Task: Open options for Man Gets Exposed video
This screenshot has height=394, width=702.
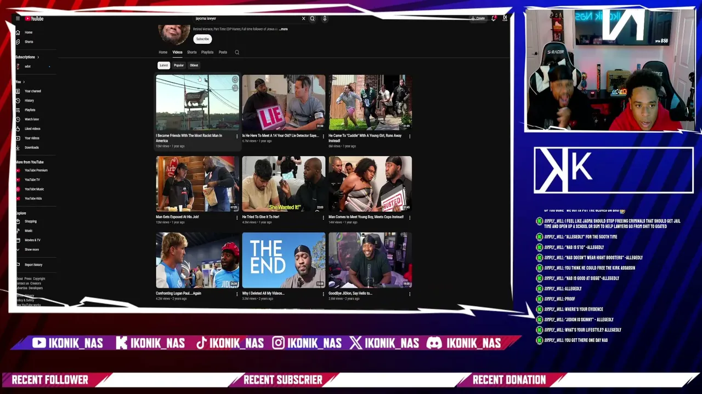Action: tap(237, 217)
